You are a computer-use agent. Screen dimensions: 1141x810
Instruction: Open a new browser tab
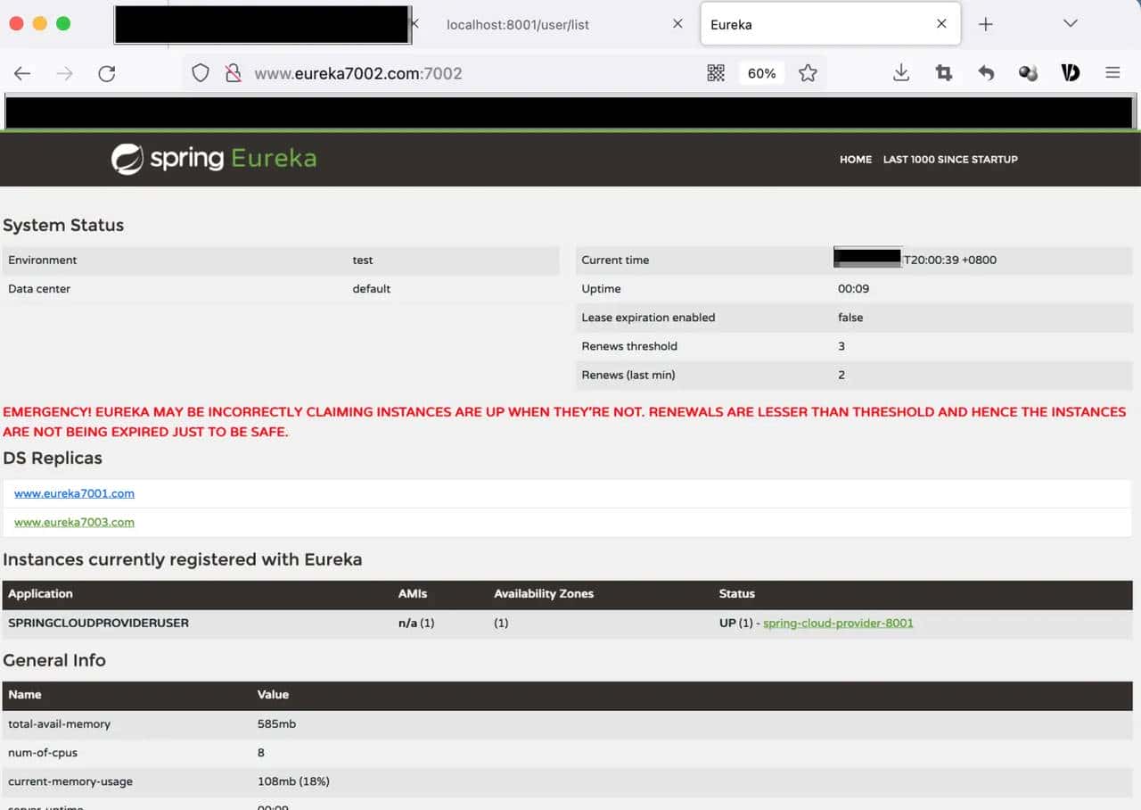985,24
